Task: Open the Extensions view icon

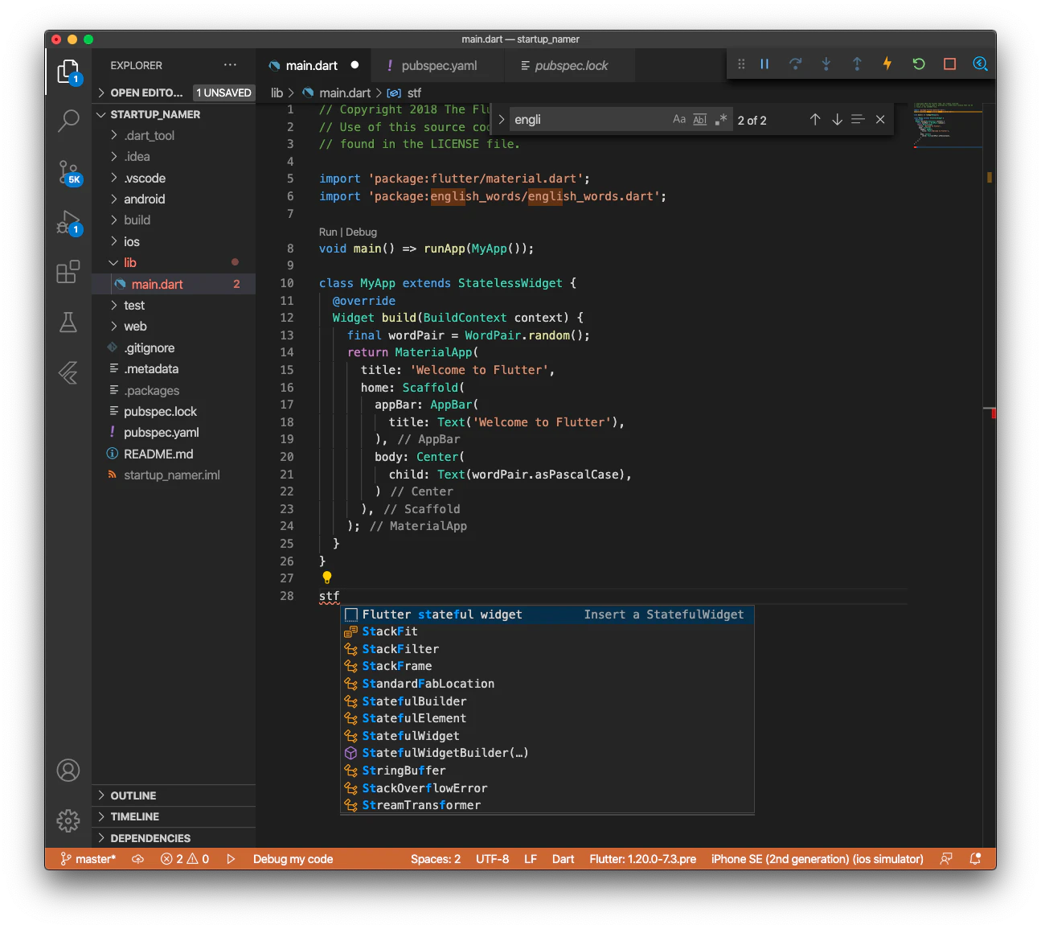Action: [x=68, y=272]
